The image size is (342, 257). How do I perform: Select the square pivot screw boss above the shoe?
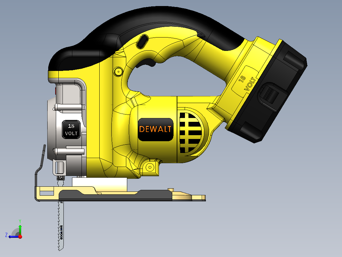(x=150, y=168)
